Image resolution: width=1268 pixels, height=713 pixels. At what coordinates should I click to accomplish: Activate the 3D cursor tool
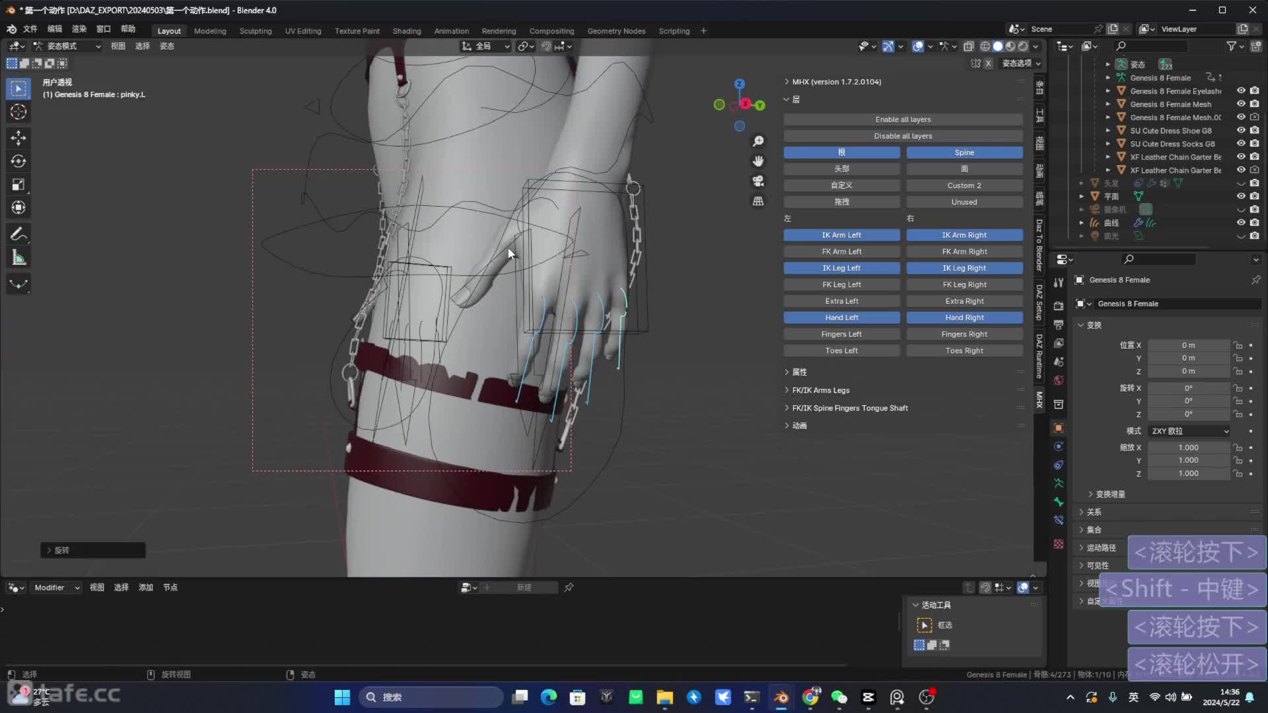click(18, 112)
